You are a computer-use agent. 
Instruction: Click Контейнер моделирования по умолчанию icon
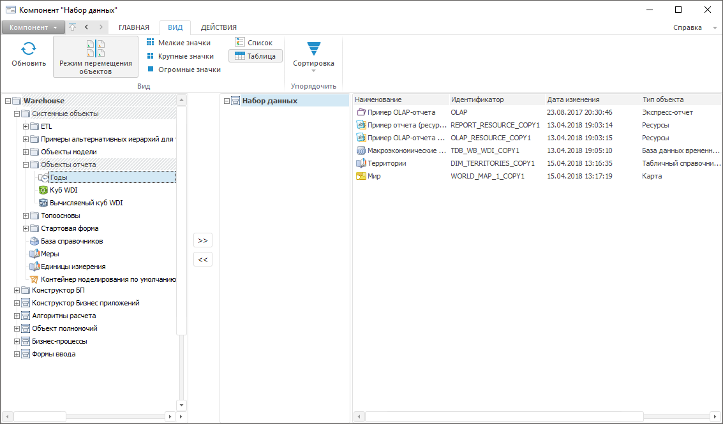pos(34,279)
